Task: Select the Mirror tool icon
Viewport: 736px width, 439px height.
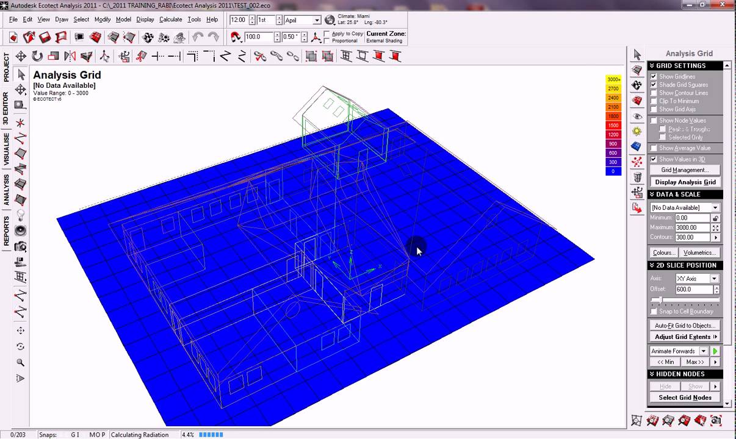Action: 70,56
